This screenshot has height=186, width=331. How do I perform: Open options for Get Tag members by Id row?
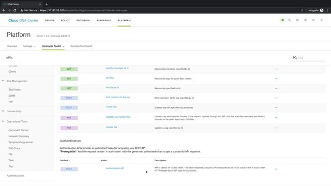click(276, 69)
